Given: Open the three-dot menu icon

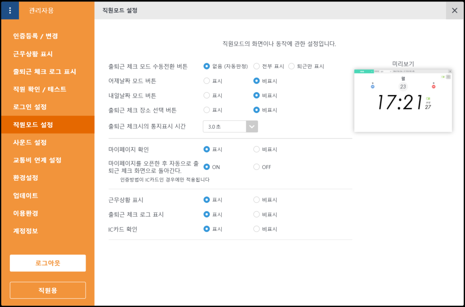Looking at the screenshot, I should coord(10,11).
